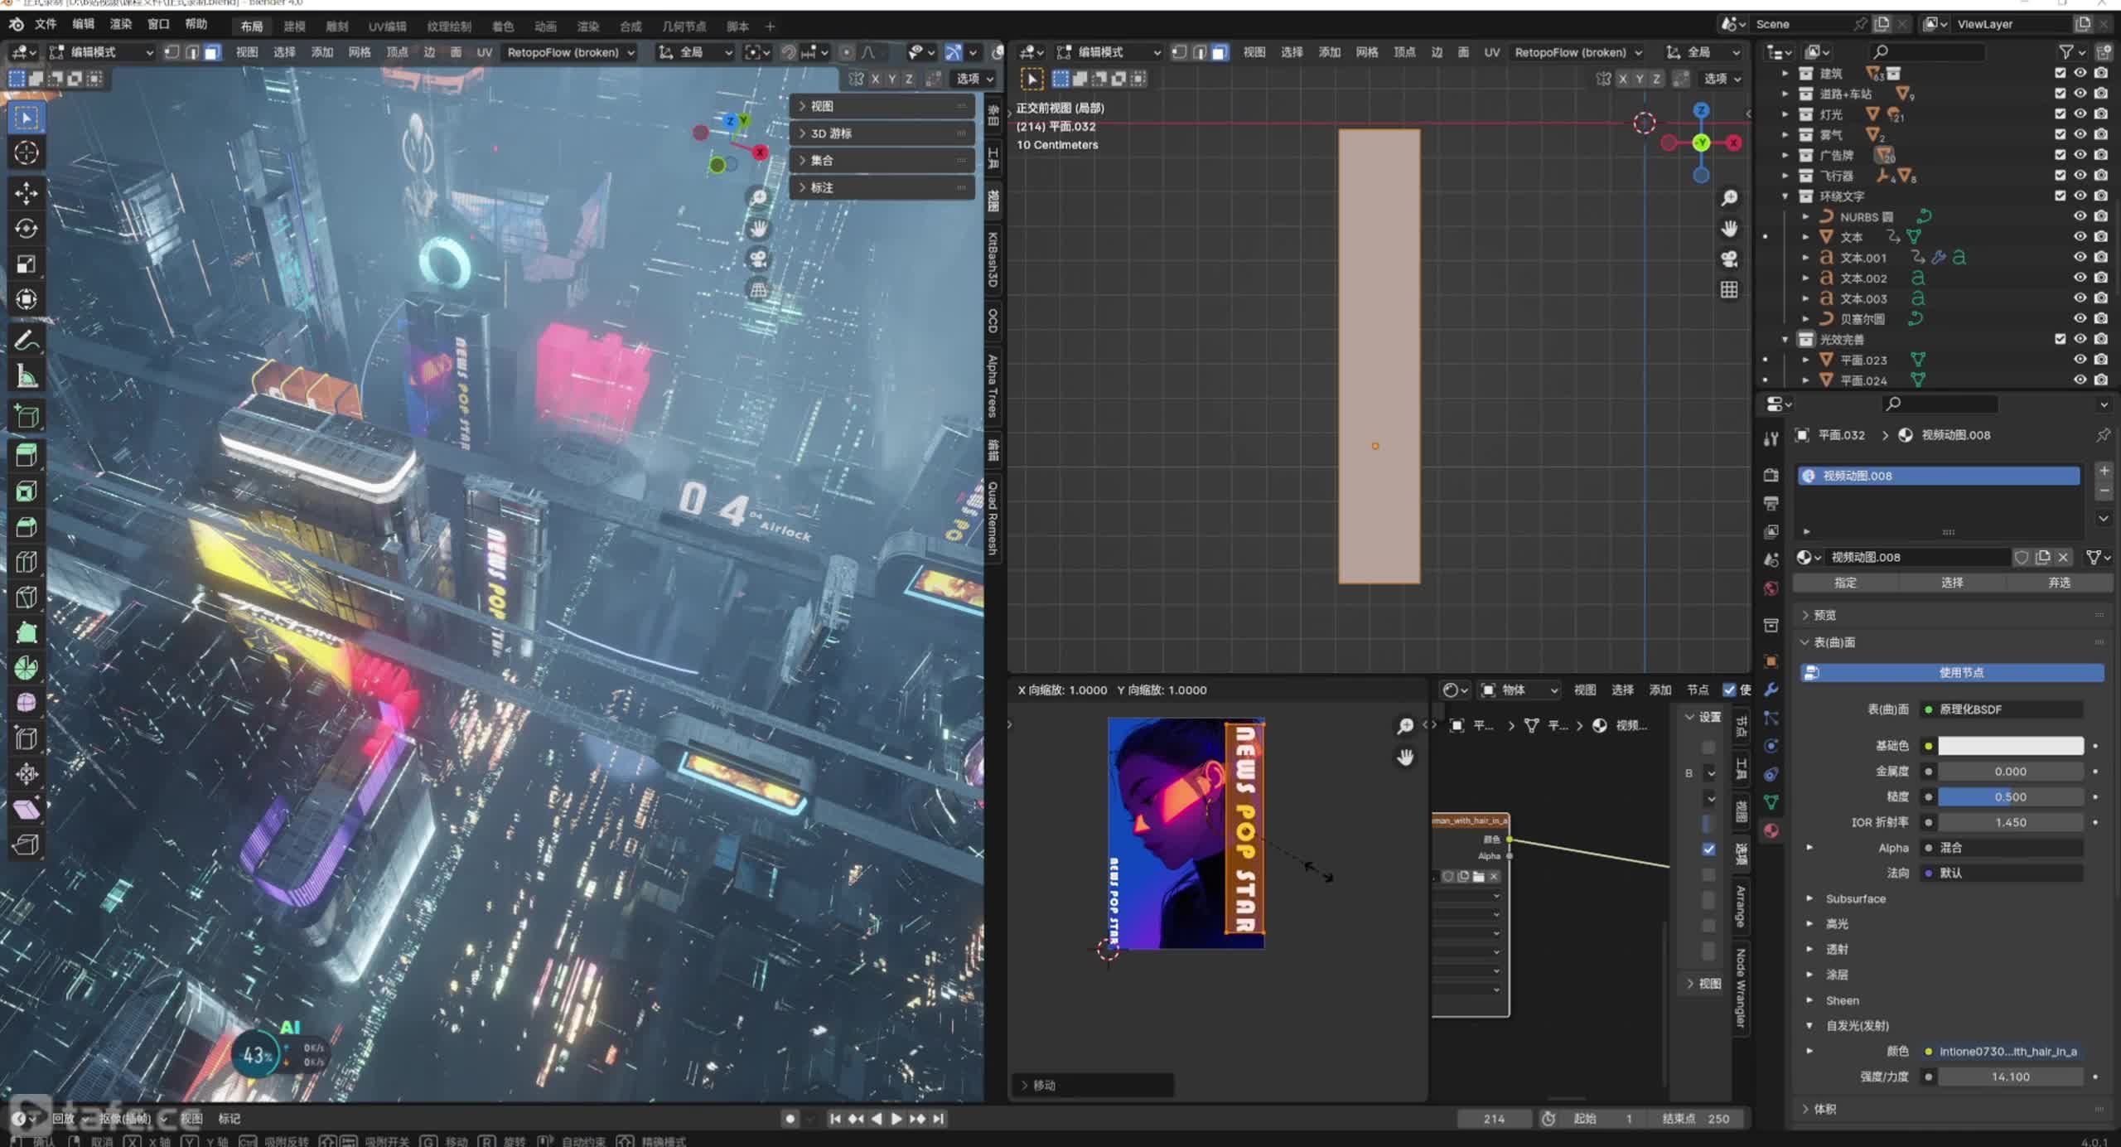
Task: Open the Modifiers wrench properties tab
Action: coord(1771,690)
